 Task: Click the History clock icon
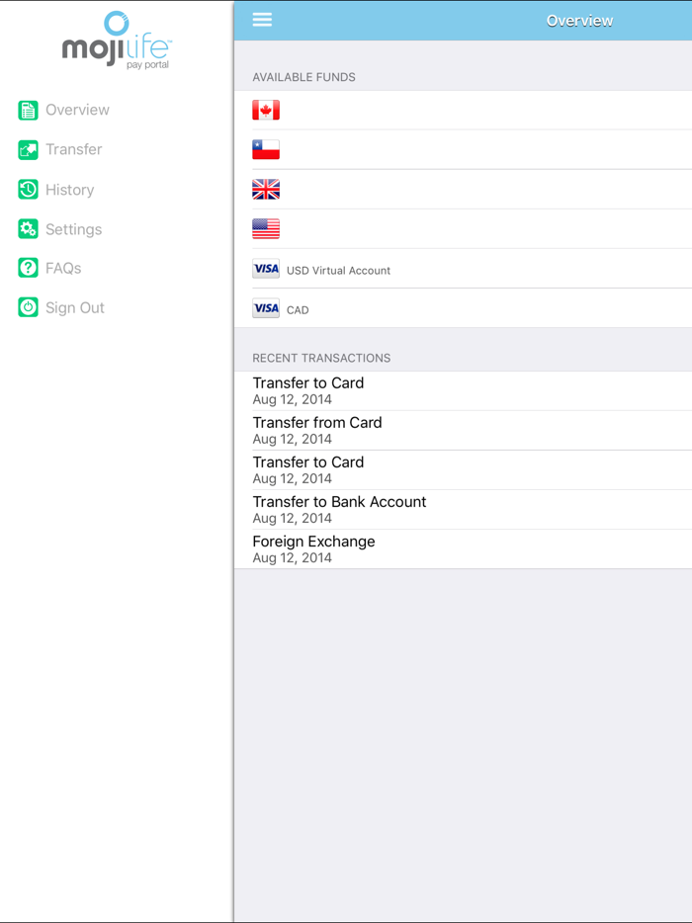pyautogui.click(x=28, y=190)
